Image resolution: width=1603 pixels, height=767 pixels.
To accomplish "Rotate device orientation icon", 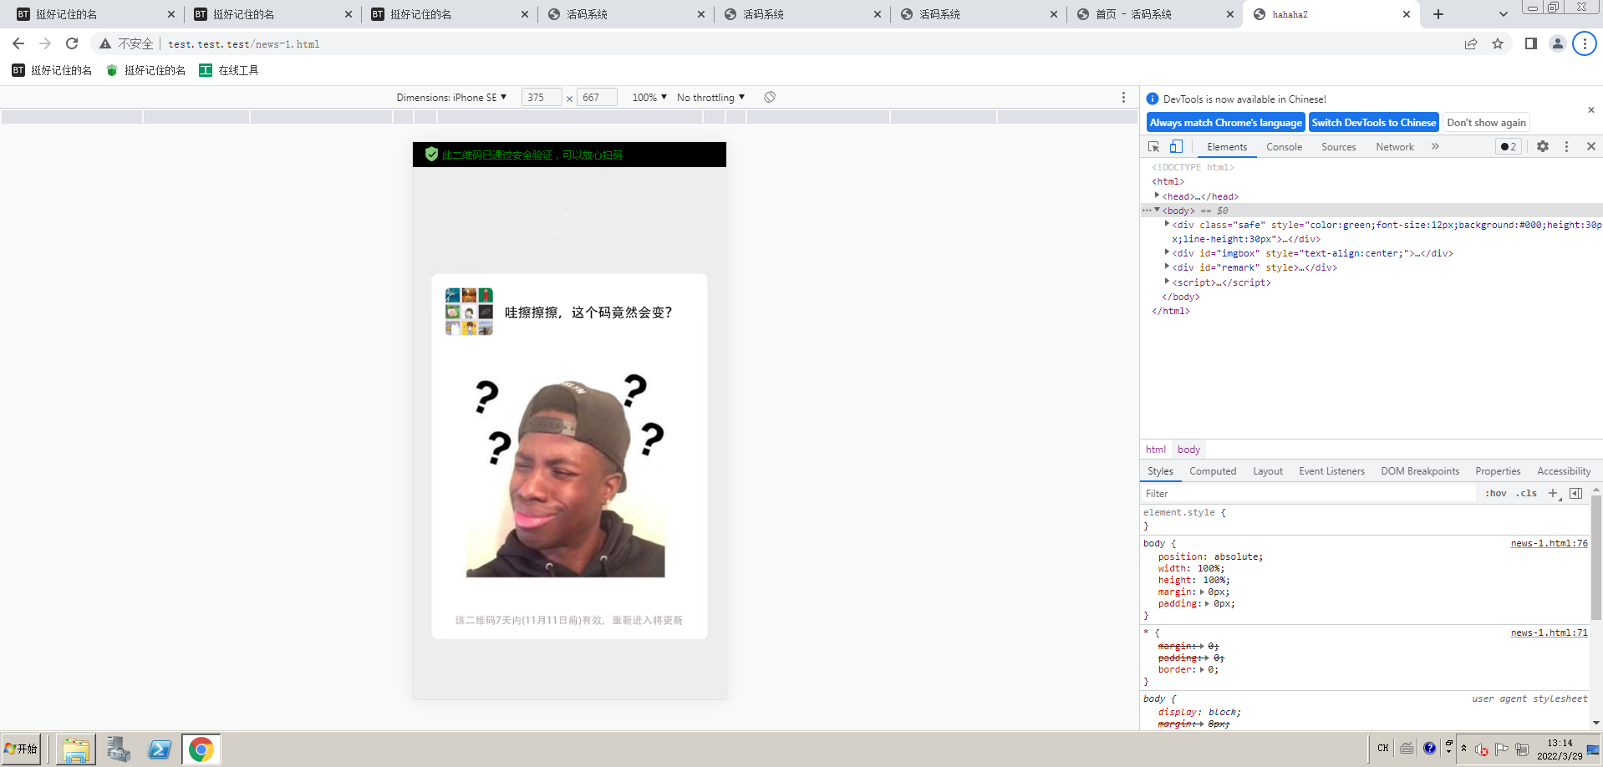I will [770, 97].
